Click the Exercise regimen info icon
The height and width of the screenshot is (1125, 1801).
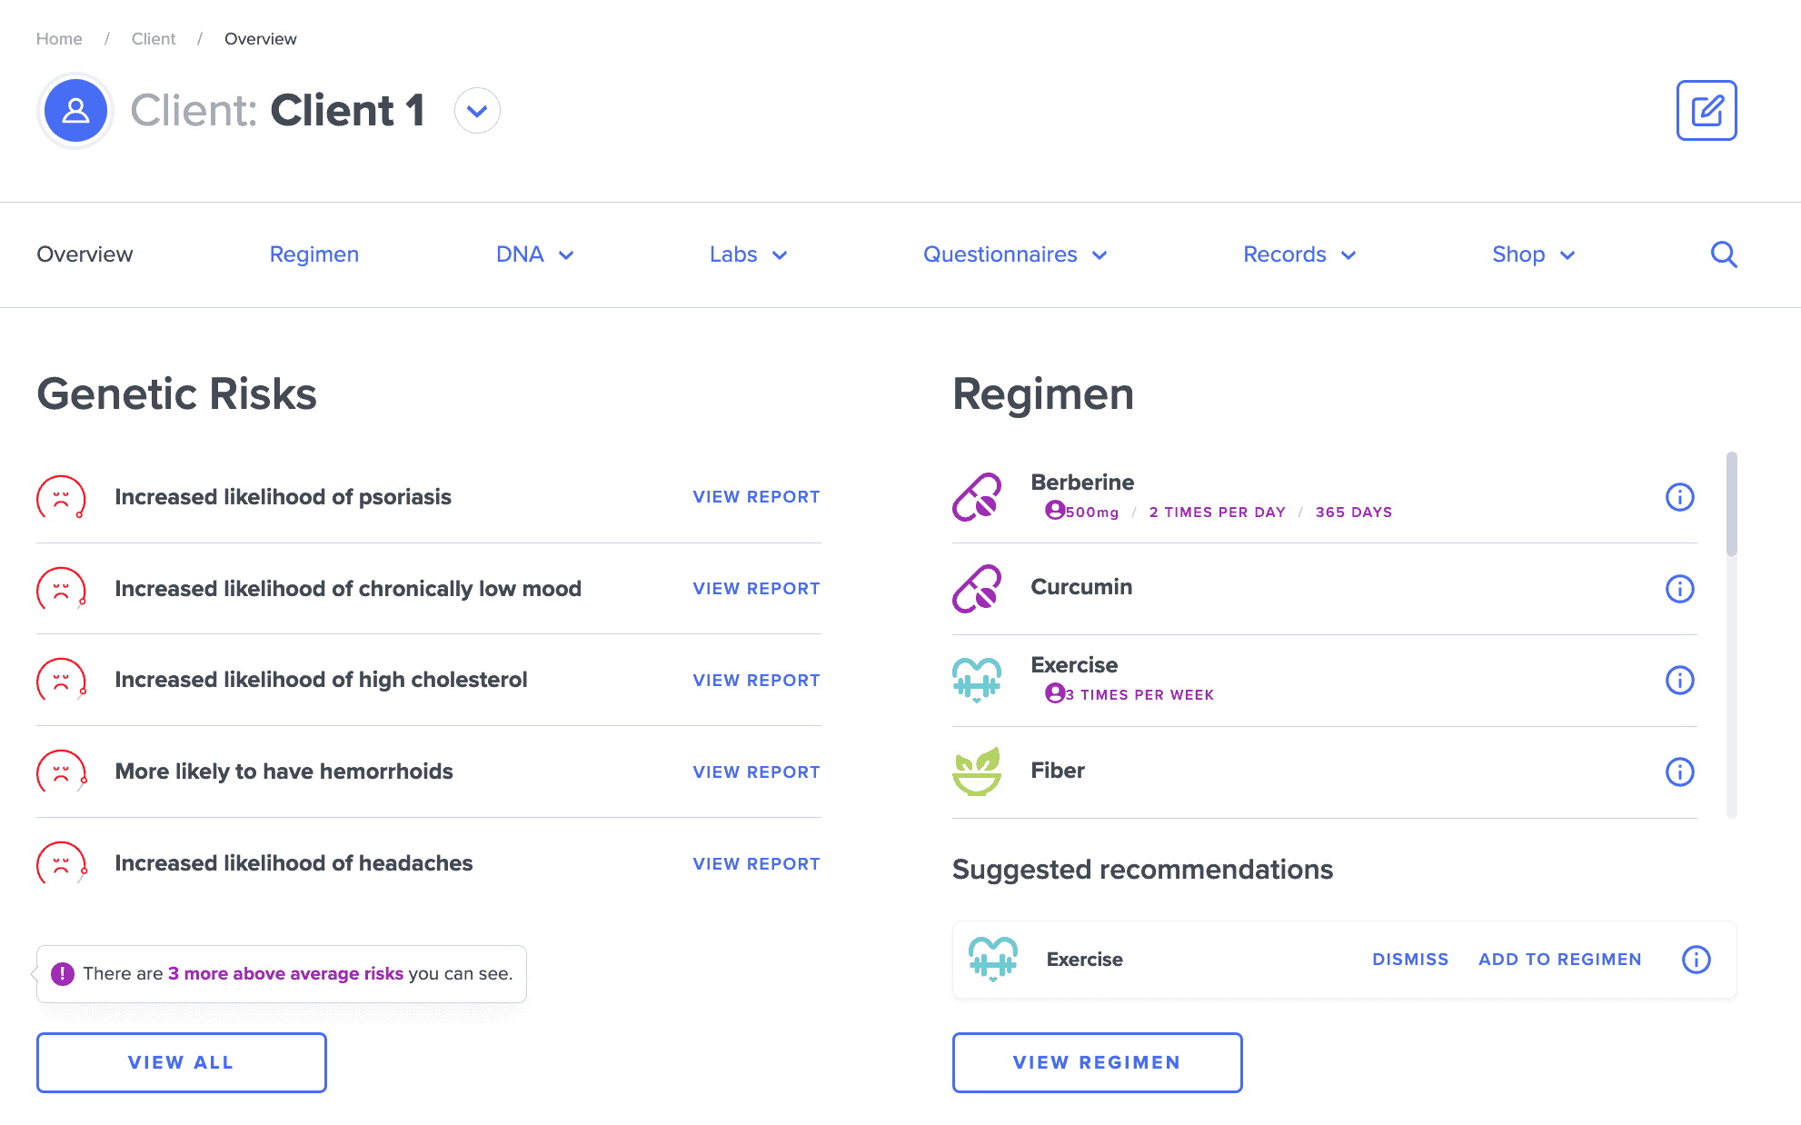point(1680,679)
